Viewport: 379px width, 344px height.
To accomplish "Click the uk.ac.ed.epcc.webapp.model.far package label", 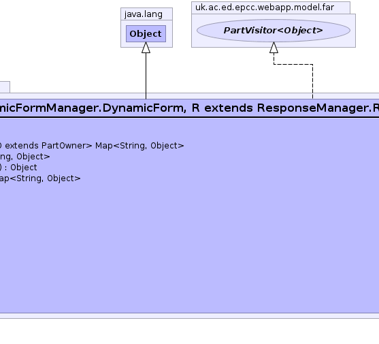I will pyautogui.click(x=265, y=7).
